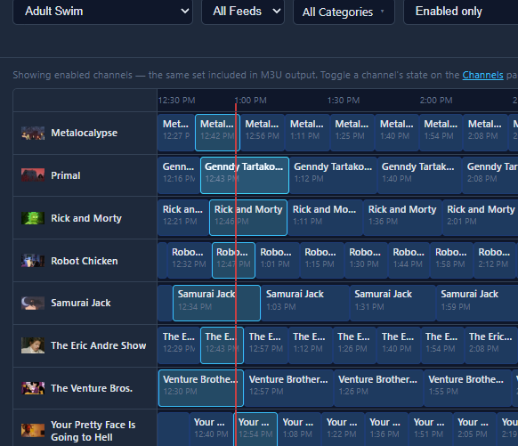
Task: Open the Samurai Jack 1:59 PM program
Action: 477,303
